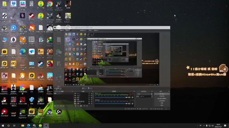229x128 pixels.
Task: Open the 编辑 menu in OBS
Action: click(x=62, y=30)
